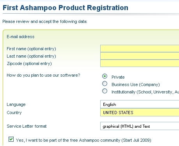Expand the Service Letter format dropdown
The height and width of the screenshot is (146, 179).
click(140, 126)
